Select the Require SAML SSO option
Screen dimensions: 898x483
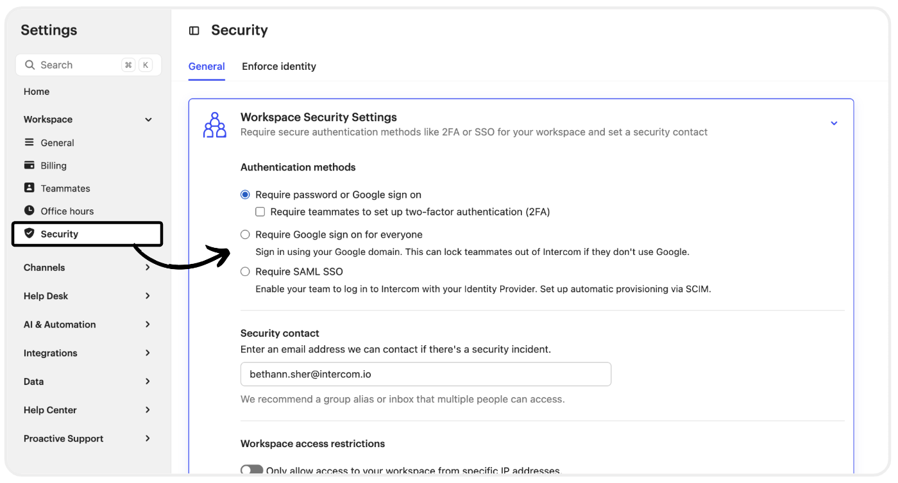pyautogui.click(x=245, y=272)
